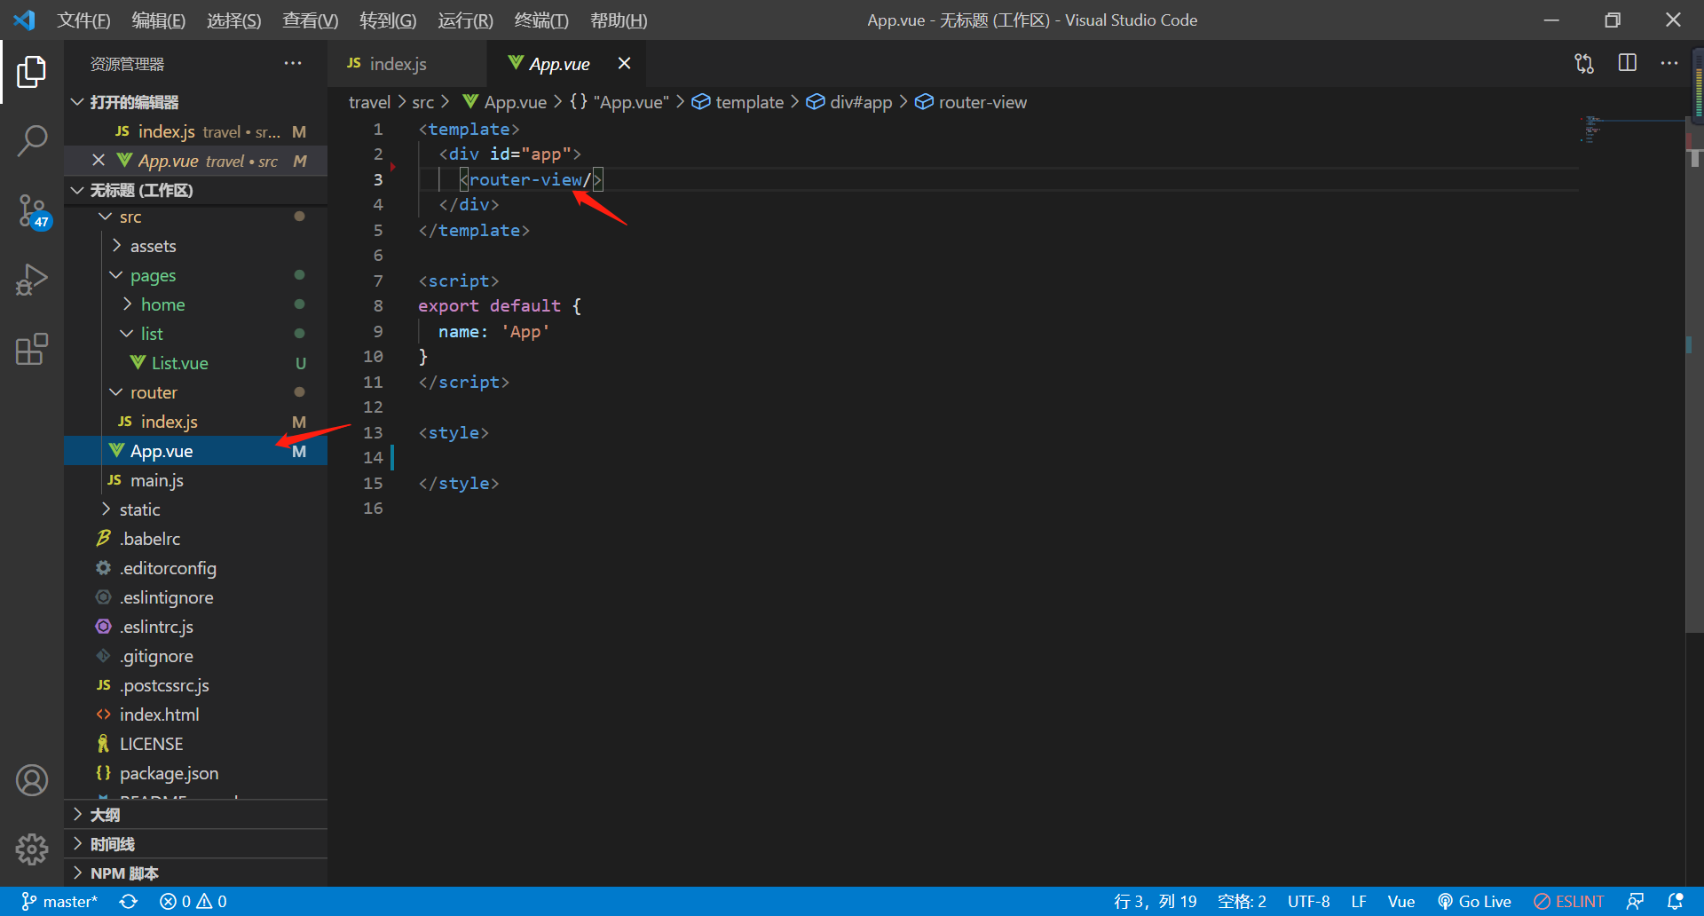Expand the static folder
Image resolution: width=1704 pixels, height=916 pixels.
click(195, 509)
